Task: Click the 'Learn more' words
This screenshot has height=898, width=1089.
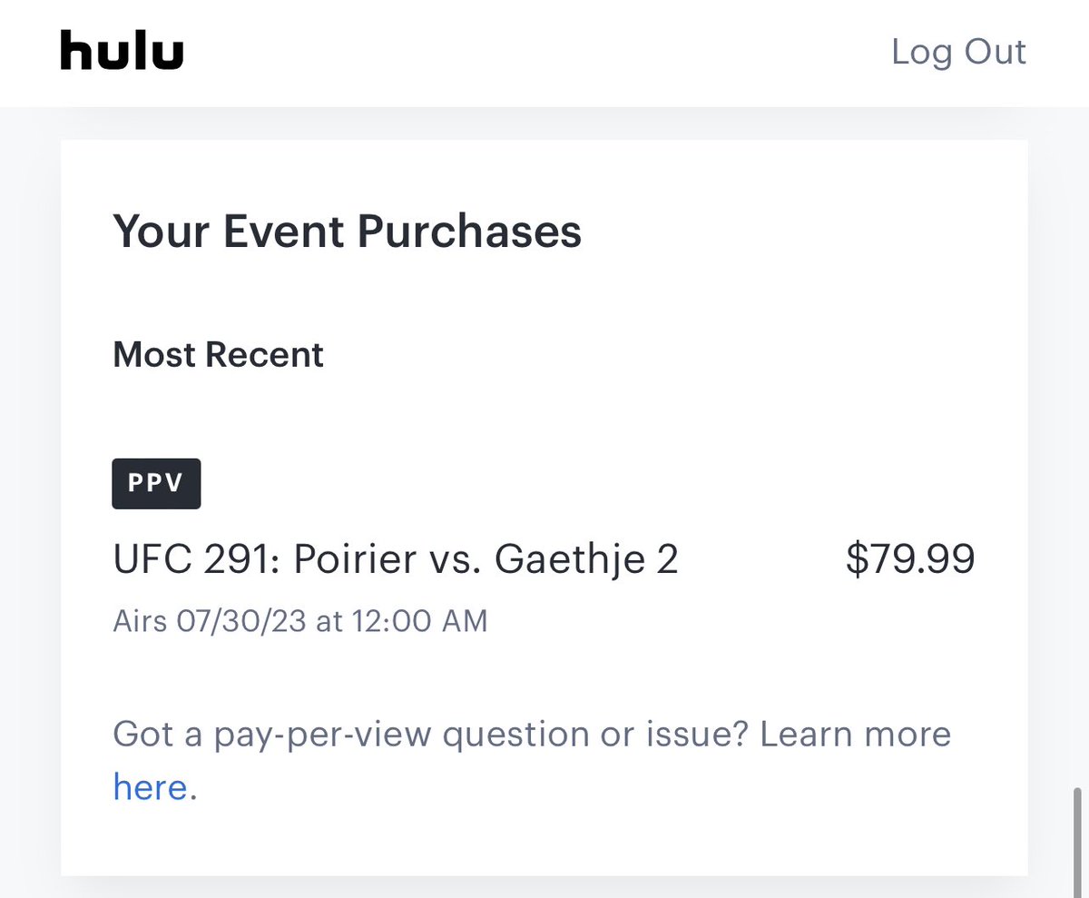Action: tap(855, 734)
